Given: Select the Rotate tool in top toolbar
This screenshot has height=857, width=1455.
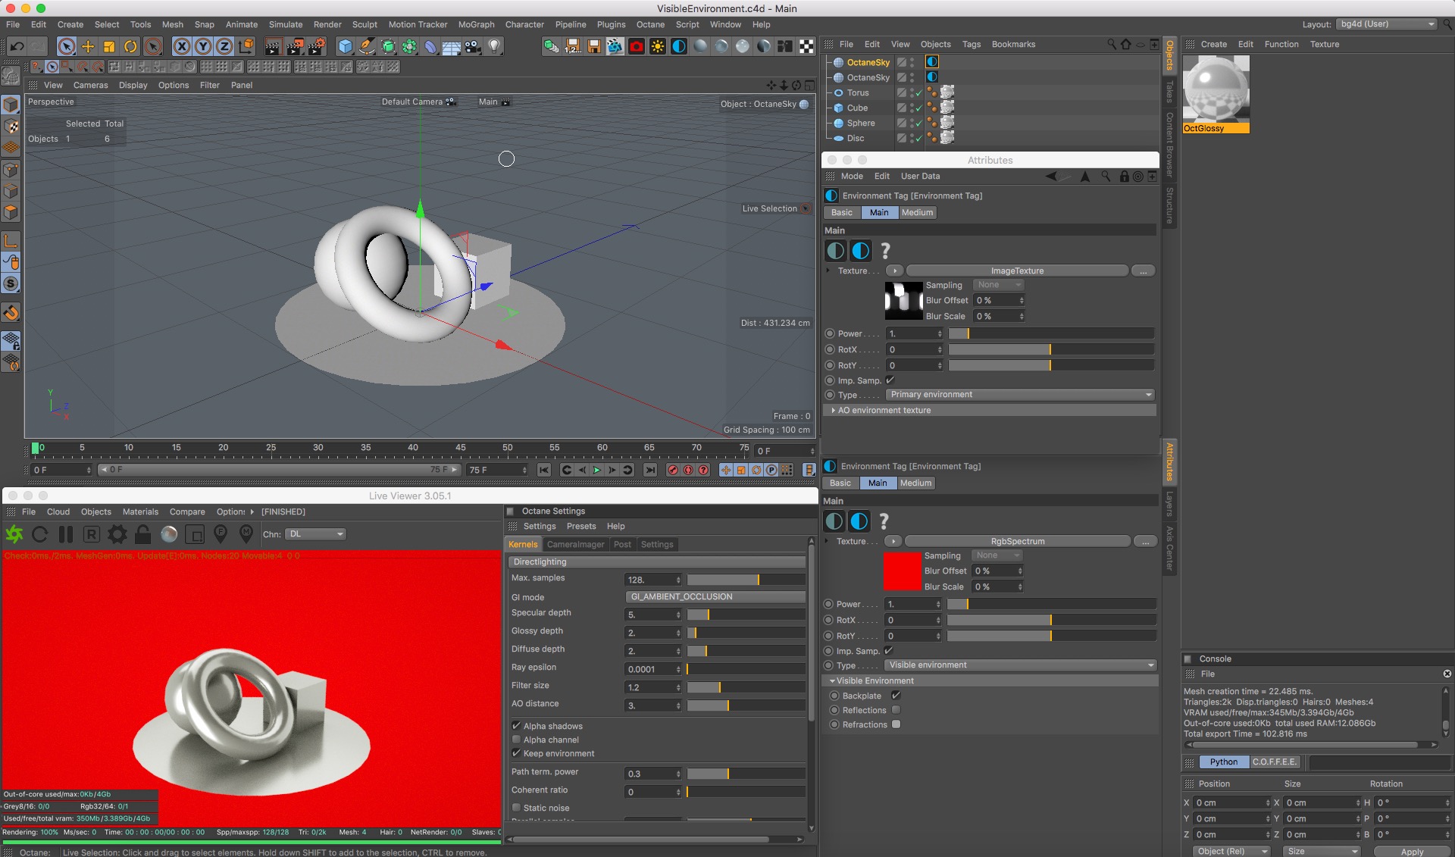Looking at the screenshot, I should tap(130, 46).
